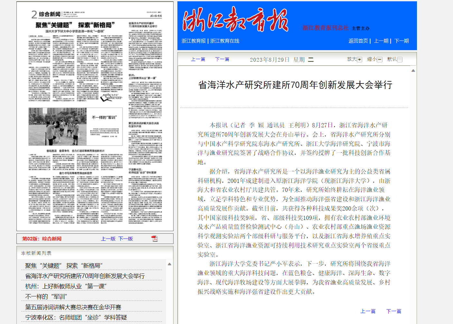453x324 pixels.
Task: Click top 上一篇 article link
Action: pyautogui.click(x=198, y=59)
